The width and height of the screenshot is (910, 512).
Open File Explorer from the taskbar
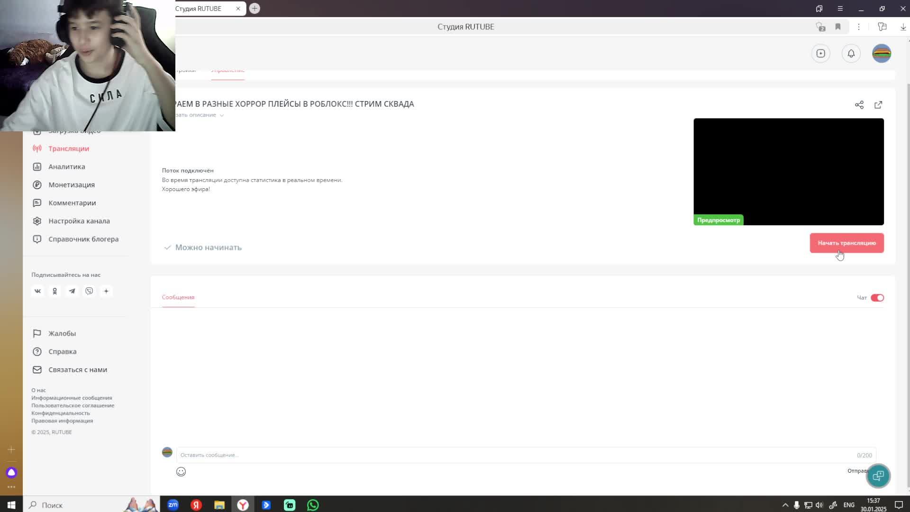pyautogui.click(x=219, y=505)
